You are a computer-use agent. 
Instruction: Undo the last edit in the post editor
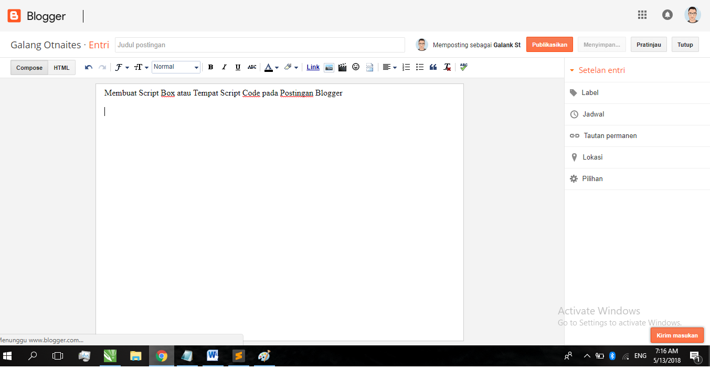pyautogui.click(x=89, y=67)
